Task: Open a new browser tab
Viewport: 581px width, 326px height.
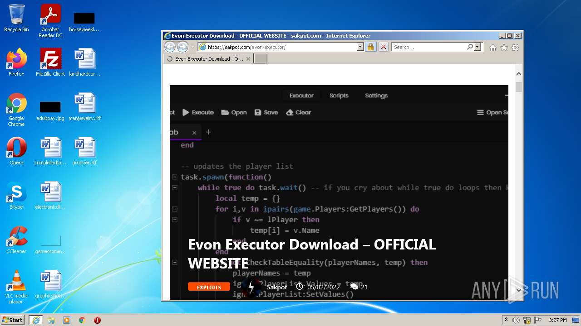Action: click(260, 58)
